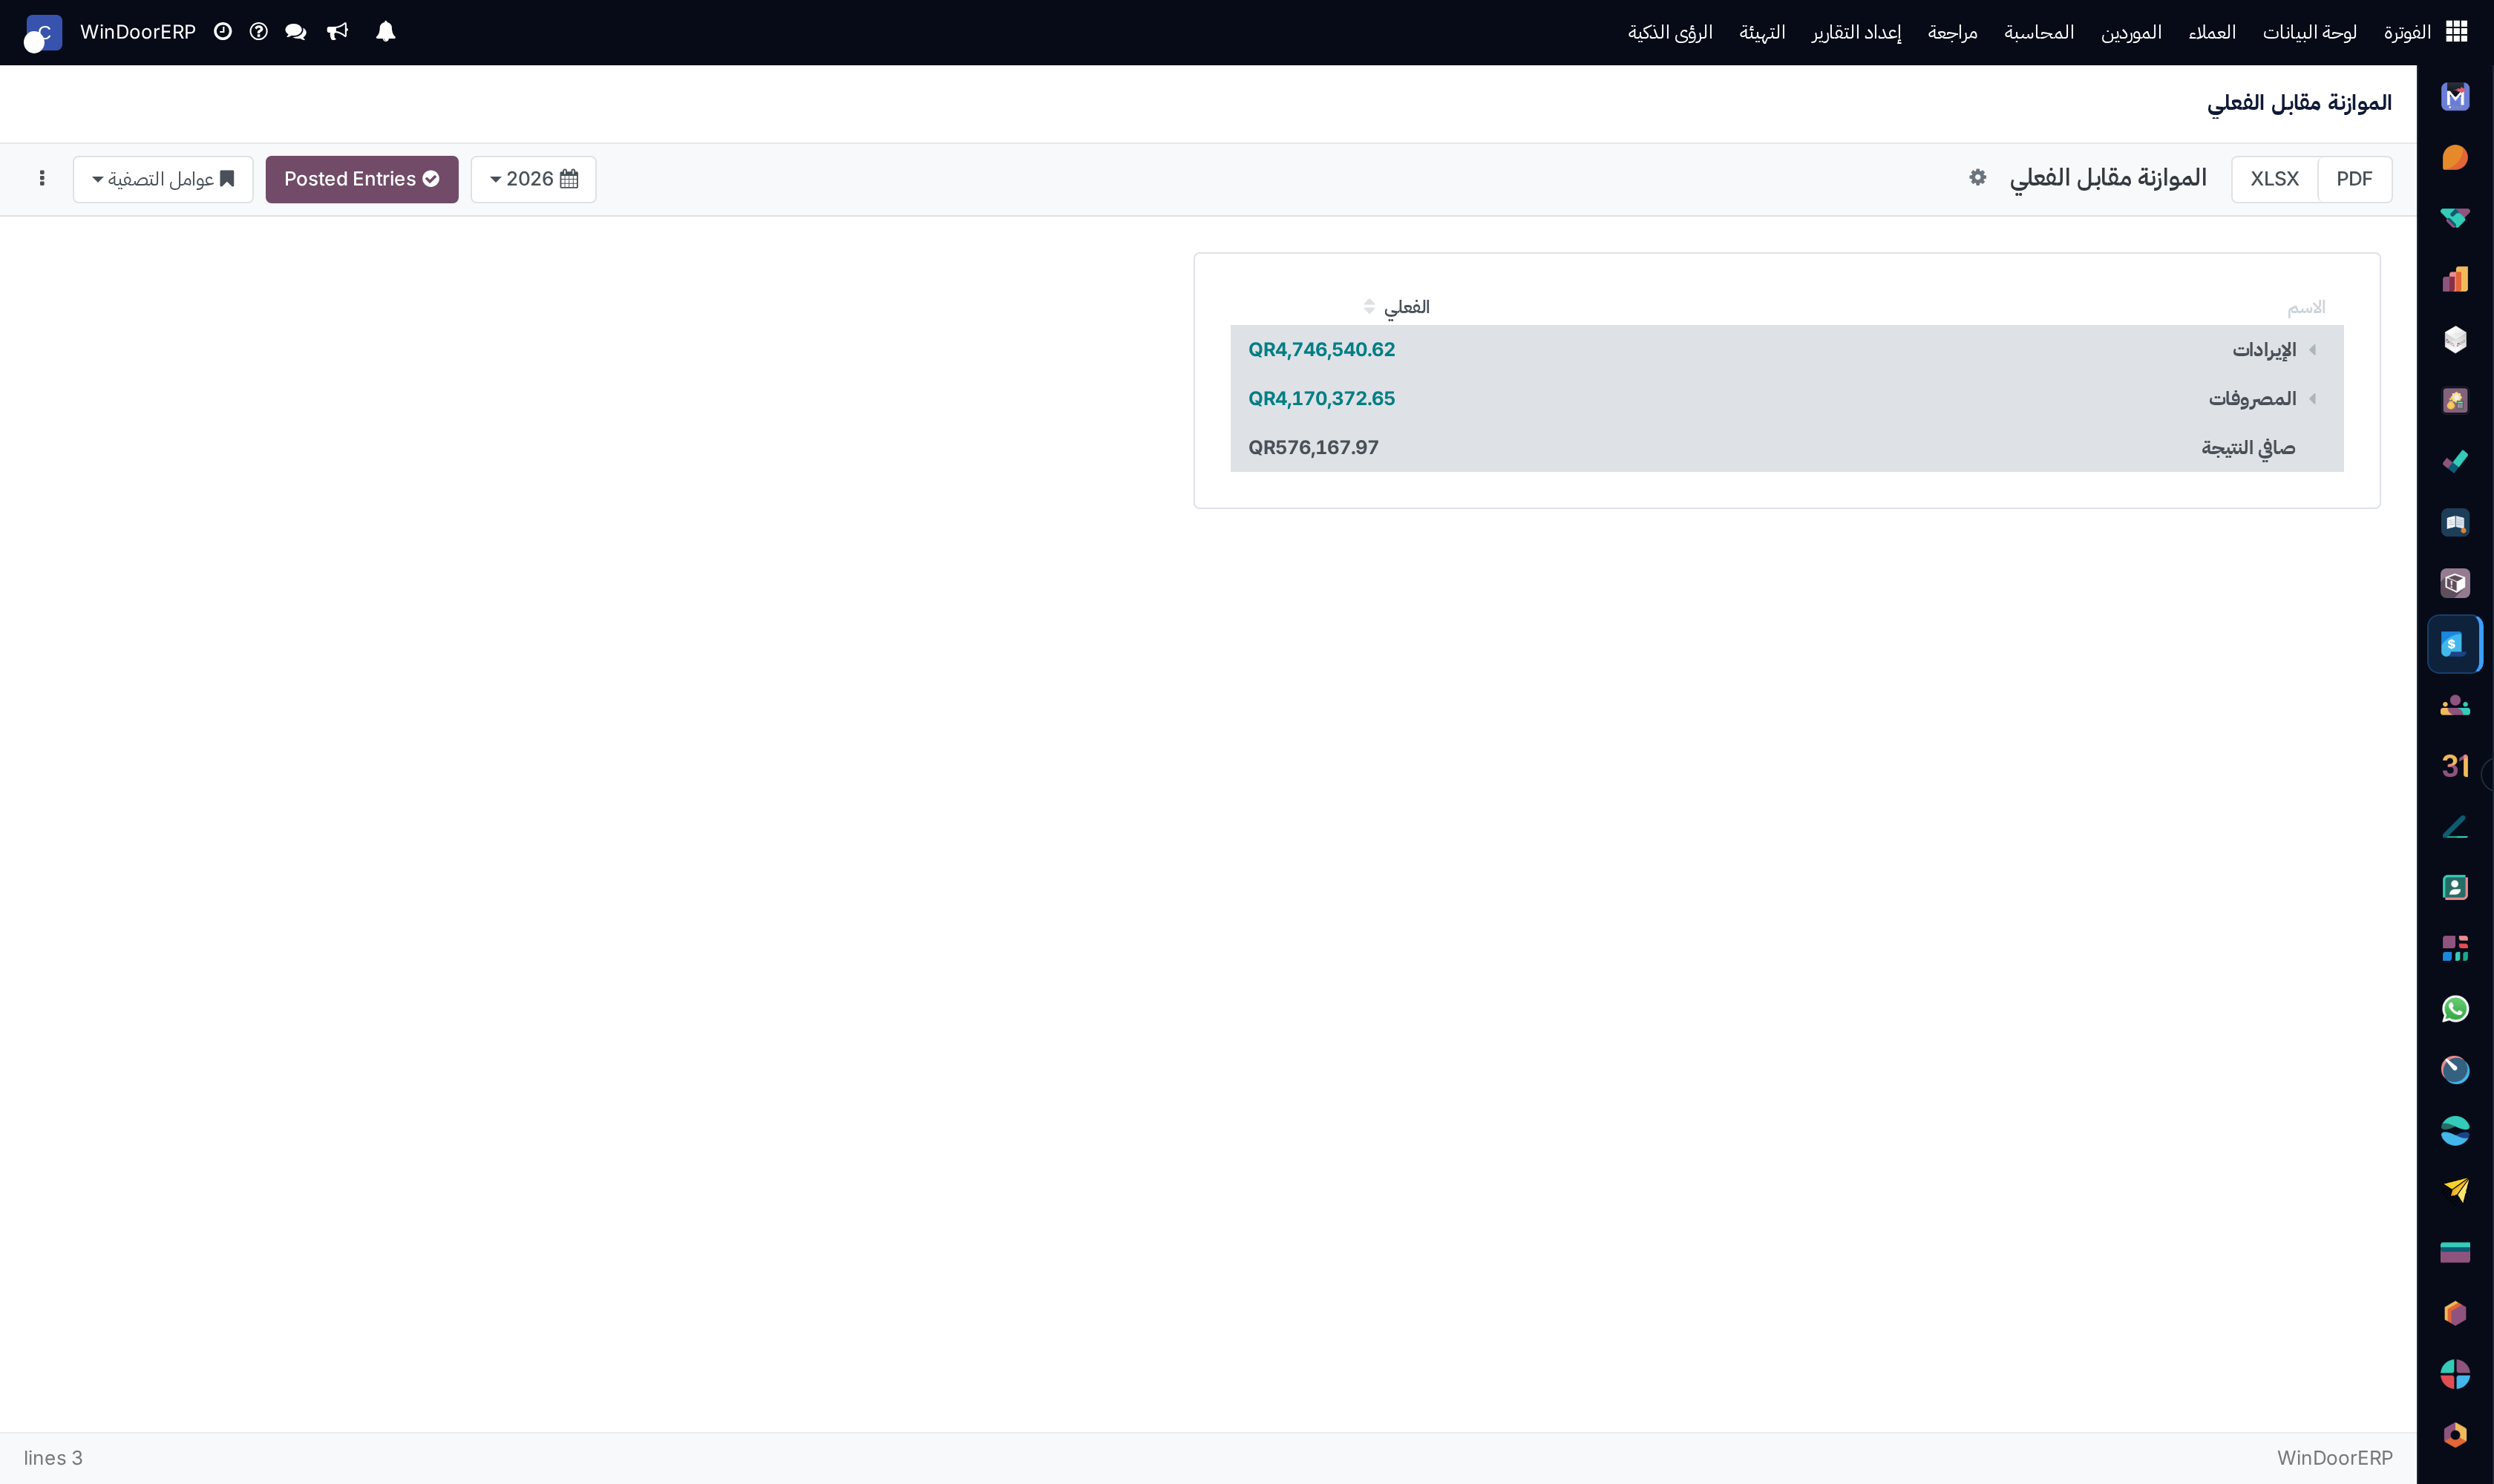
Task: Open the teal checkmark Project app
Action: [2455, 462]
